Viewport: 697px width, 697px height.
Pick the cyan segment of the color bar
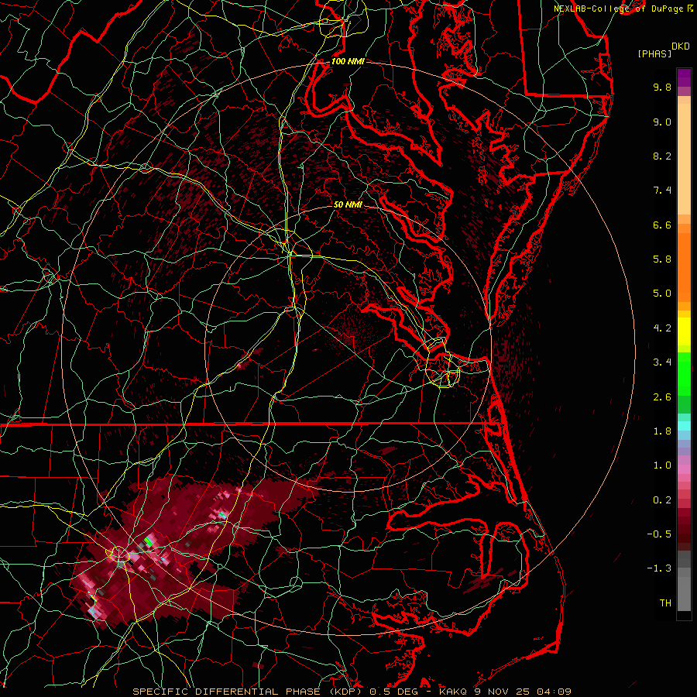[x=684, y=426]
